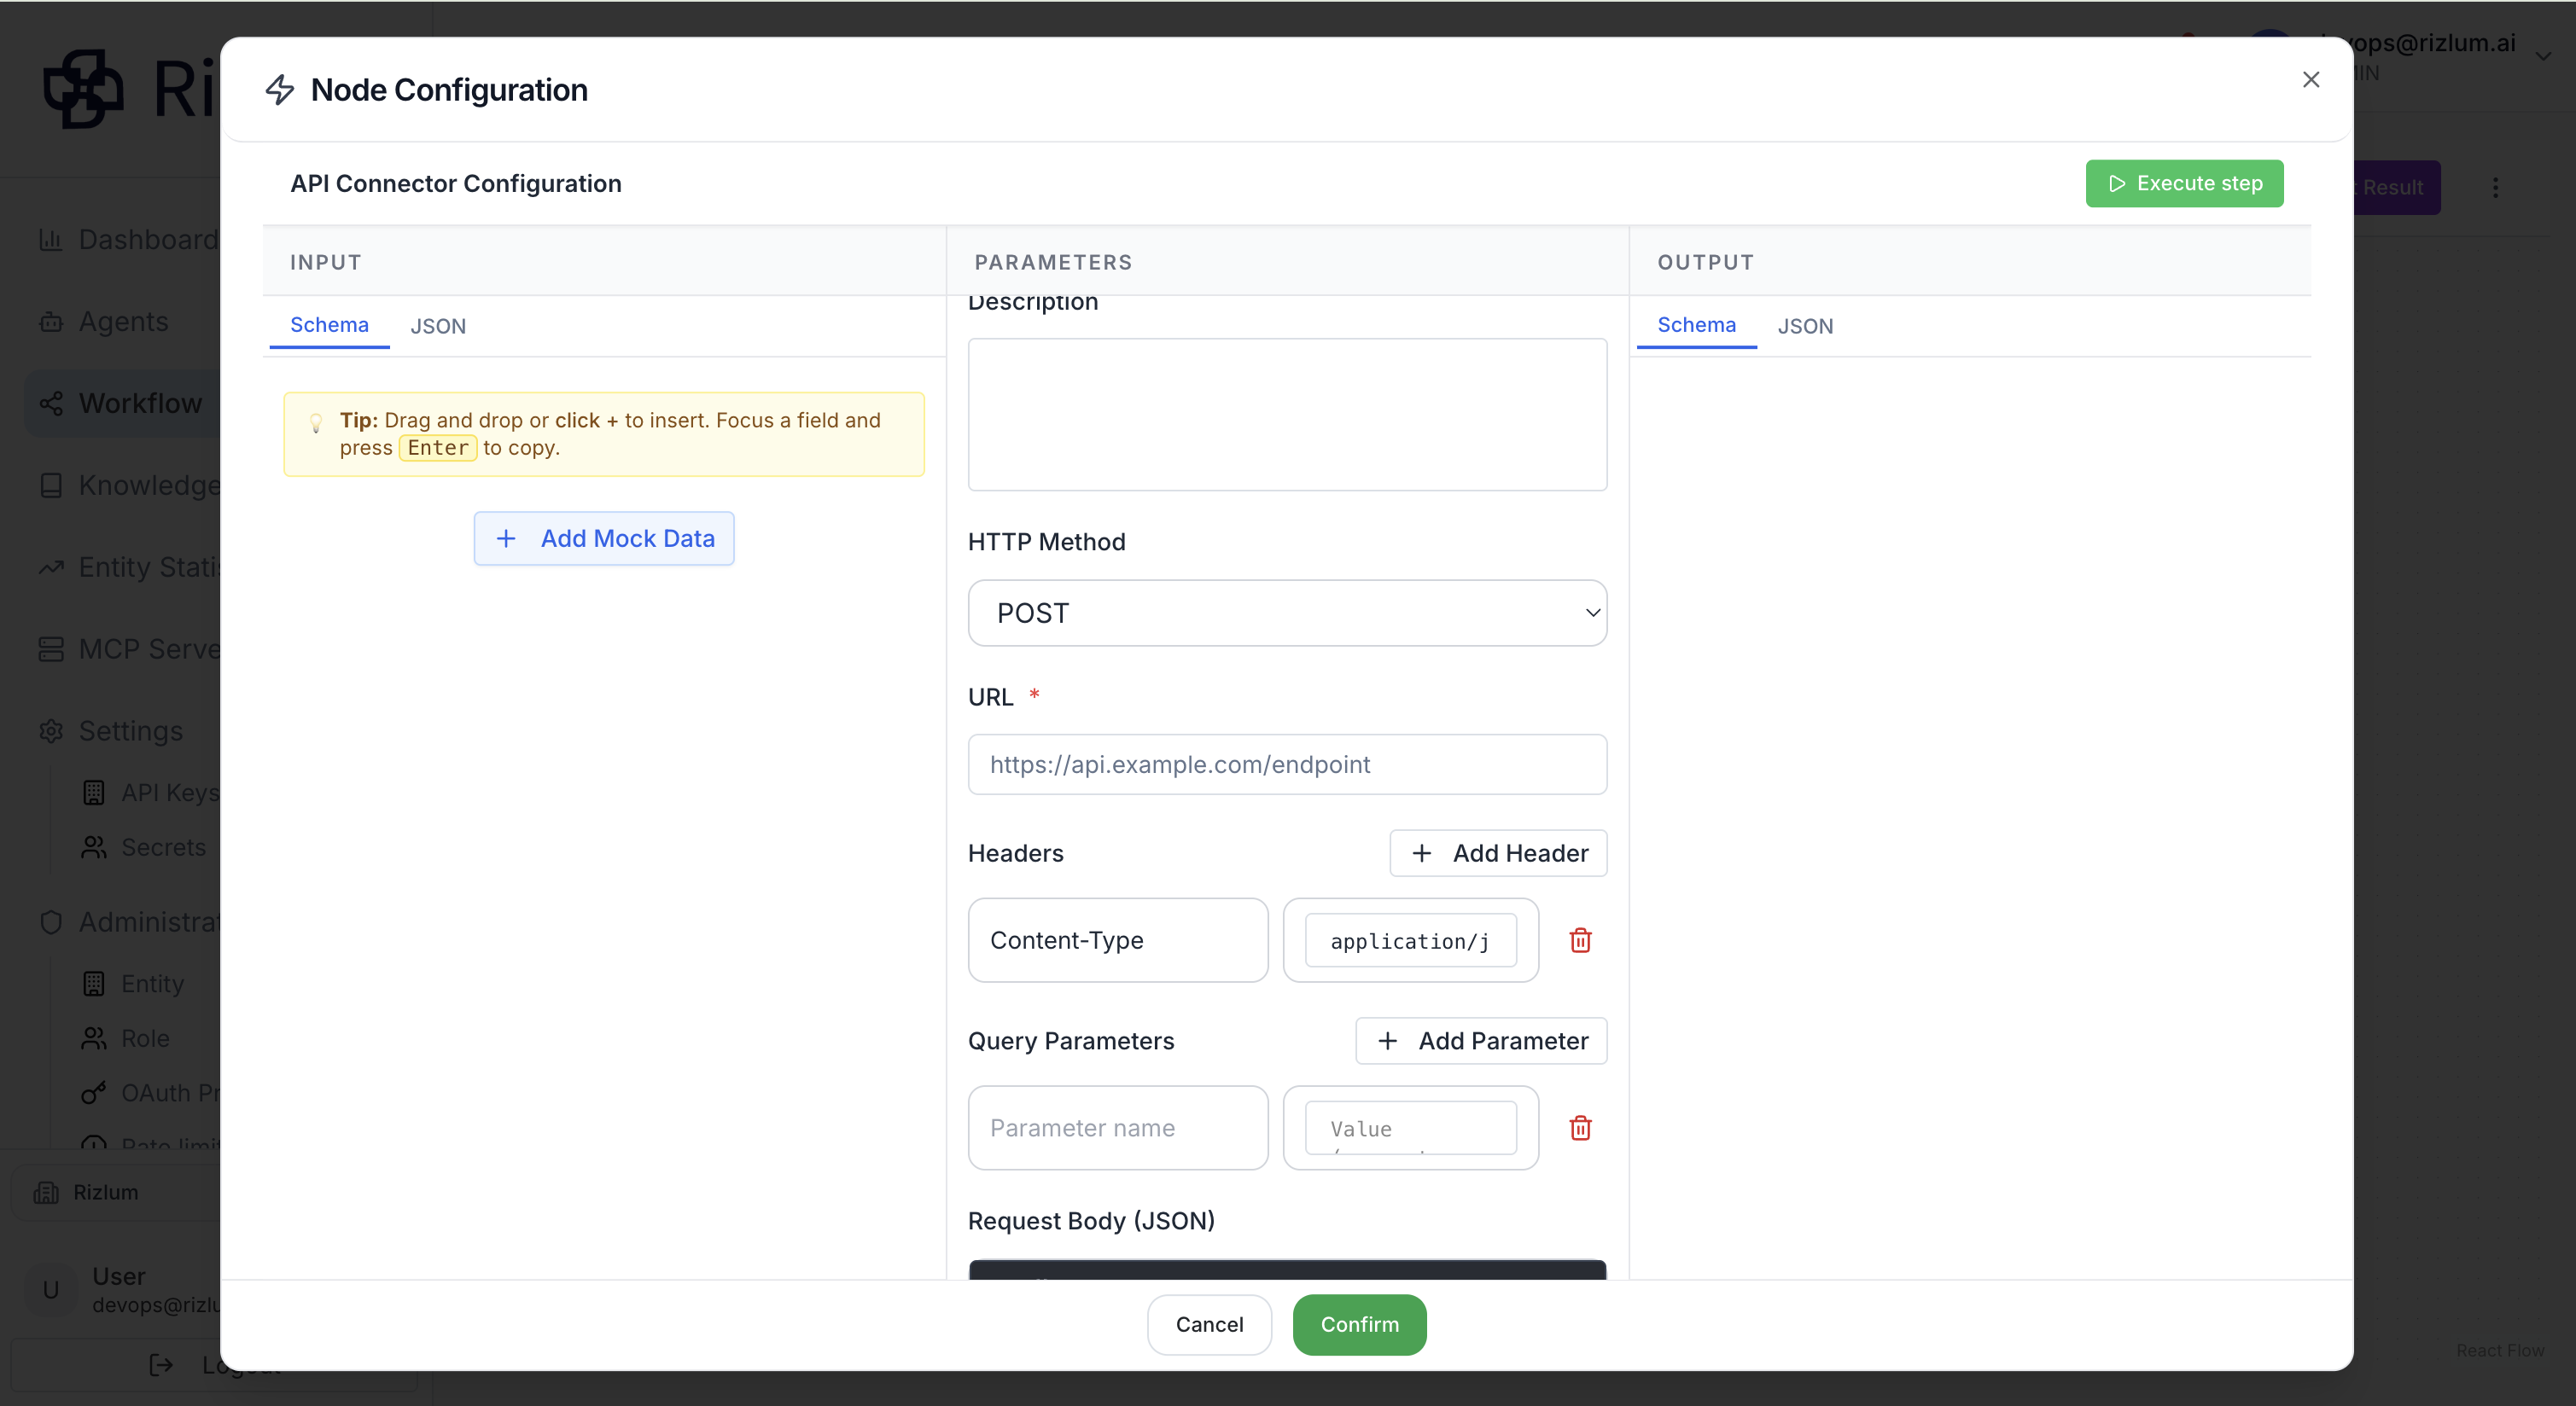
Task: Click the Agents sidebar menu item
Action: (x=122, y=322)
